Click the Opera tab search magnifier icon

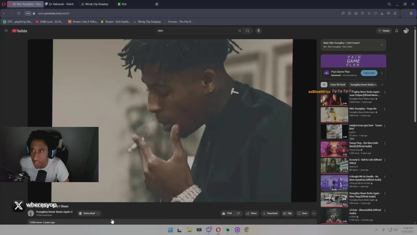(389, 4)
